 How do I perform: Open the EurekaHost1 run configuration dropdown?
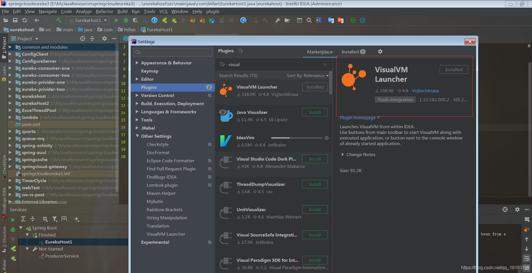(x=88, y=20)
